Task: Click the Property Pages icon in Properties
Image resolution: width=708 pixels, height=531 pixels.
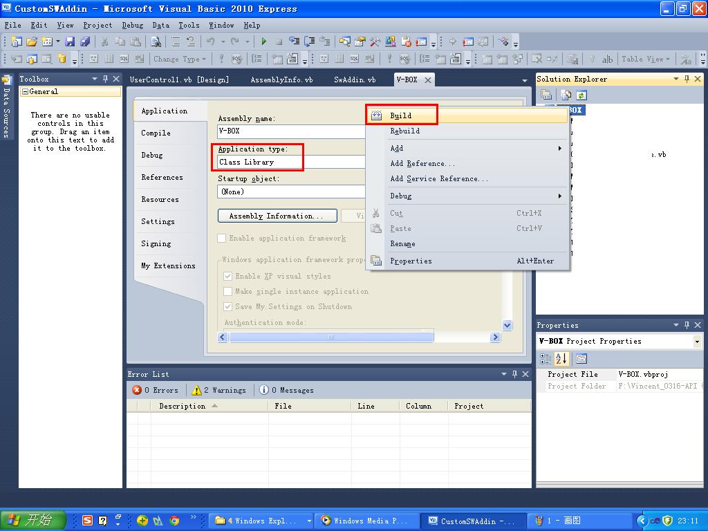Action: tap(581, 359)
